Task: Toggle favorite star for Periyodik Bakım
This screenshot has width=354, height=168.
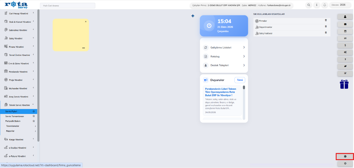Action: (33, 121)
